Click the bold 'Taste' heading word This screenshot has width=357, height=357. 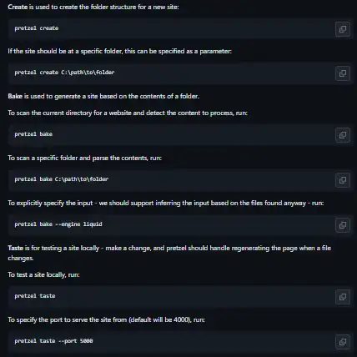(x=16, y=248)
